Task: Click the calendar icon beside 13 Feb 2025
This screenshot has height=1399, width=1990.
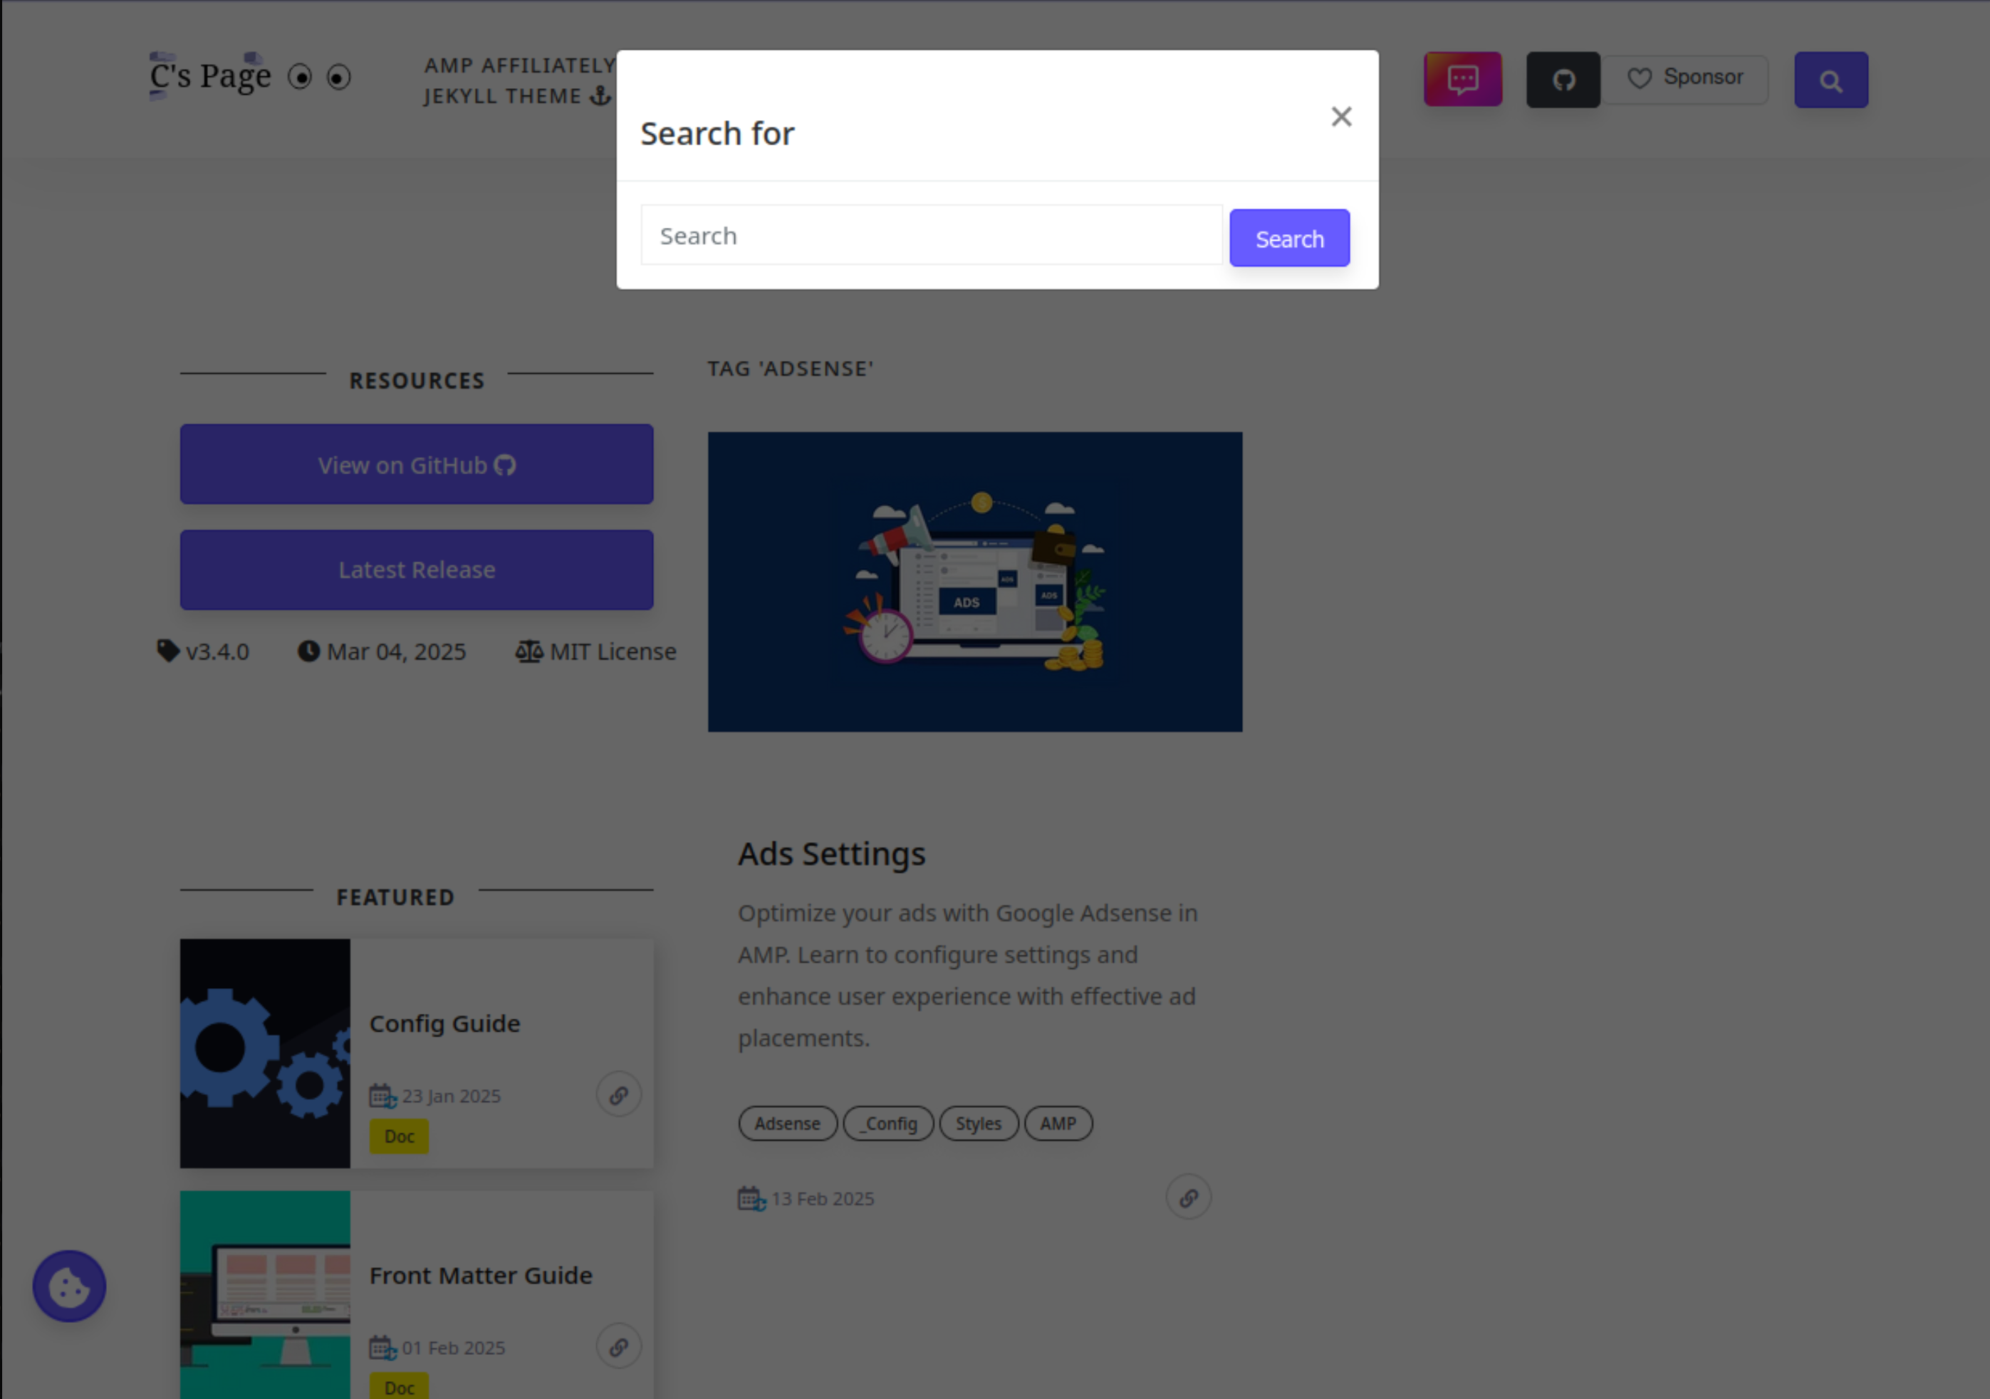Action: tap(751, 1198)
